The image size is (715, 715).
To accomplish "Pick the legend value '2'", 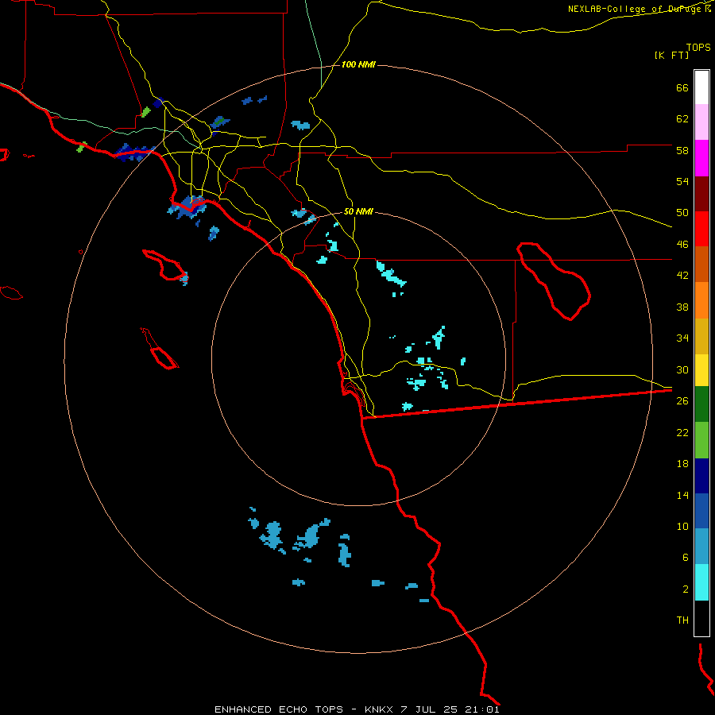I will pyautogui.click(x=686, y=589).
